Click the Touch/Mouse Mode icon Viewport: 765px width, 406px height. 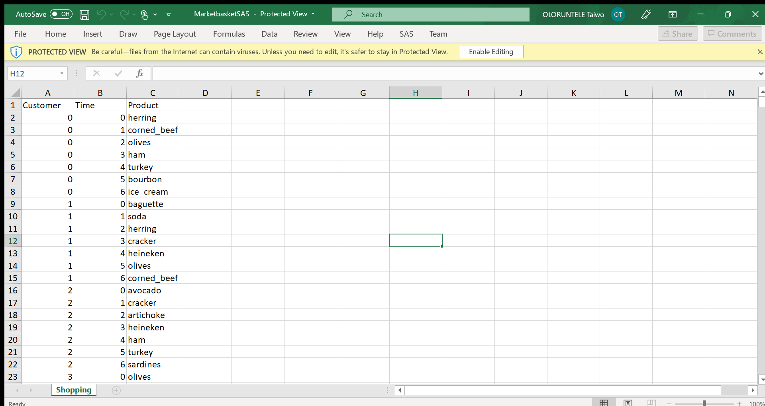[x=144, y=15]
